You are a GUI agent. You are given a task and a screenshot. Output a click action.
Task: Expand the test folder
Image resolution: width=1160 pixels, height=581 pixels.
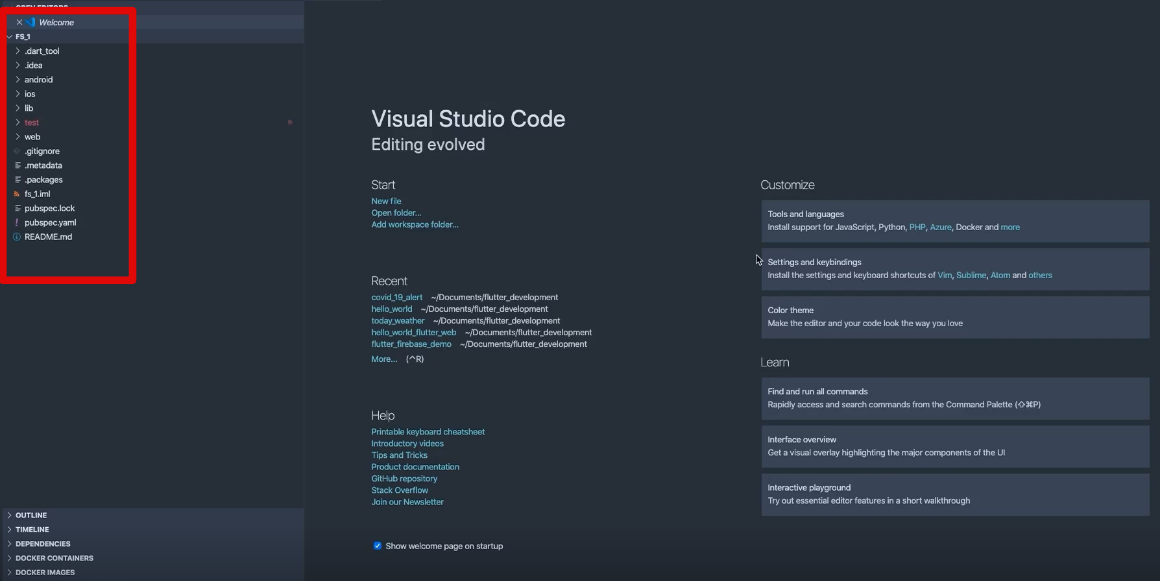pyautogui.click(x=18, y=122)
